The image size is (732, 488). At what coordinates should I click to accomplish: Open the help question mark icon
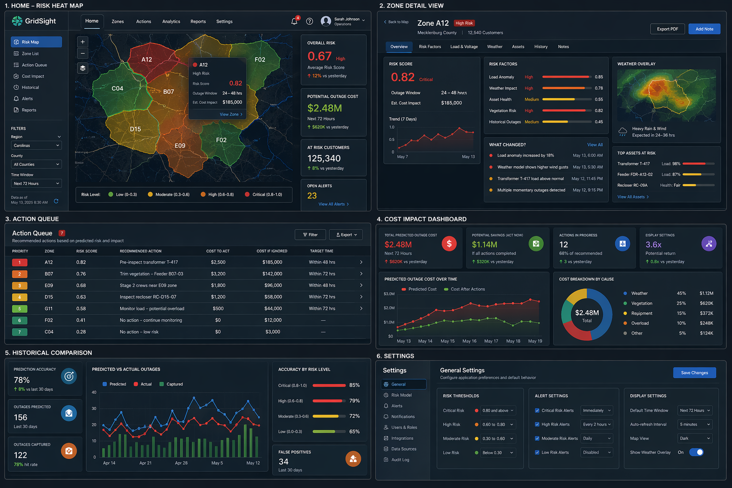click(x=310, y=21)
